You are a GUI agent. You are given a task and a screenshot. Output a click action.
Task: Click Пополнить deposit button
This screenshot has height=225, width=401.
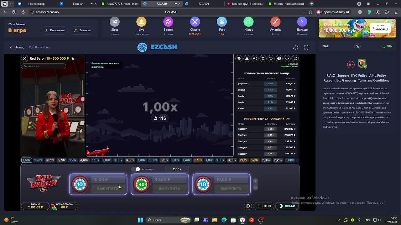(x=55, y=30)
